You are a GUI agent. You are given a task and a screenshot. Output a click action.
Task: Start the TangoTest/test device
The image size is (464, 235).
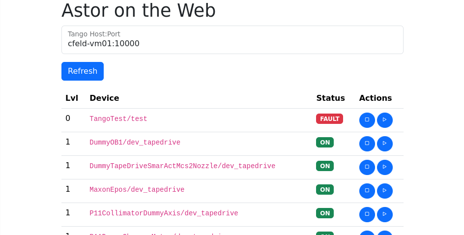tap(385, 120)
